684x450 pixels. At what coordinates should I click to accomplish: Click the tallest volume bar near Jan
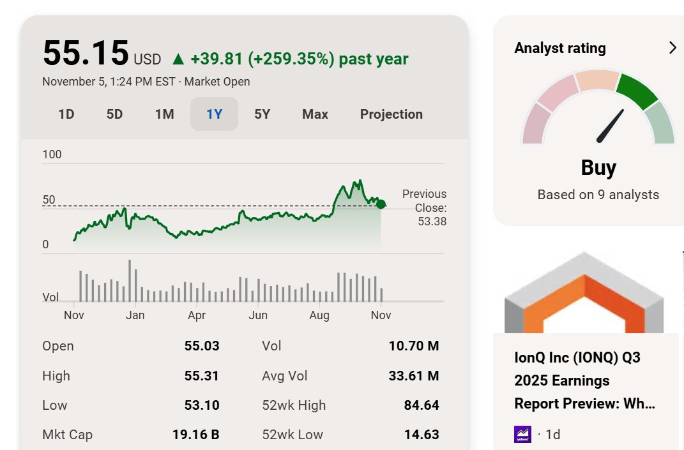(x=130, y=280)
